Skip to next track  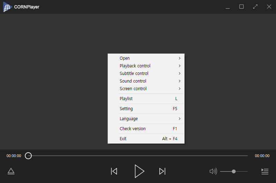(x=162, y=171)
